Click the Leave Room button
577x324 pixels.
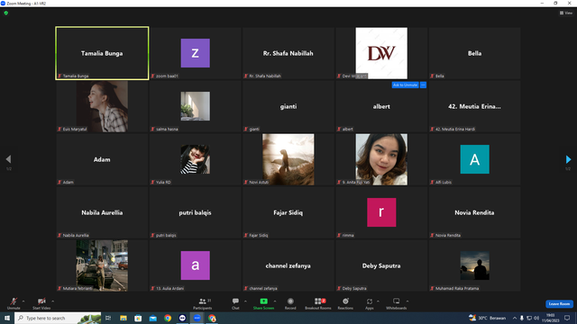pyautogui.click(x=559, y=304)
